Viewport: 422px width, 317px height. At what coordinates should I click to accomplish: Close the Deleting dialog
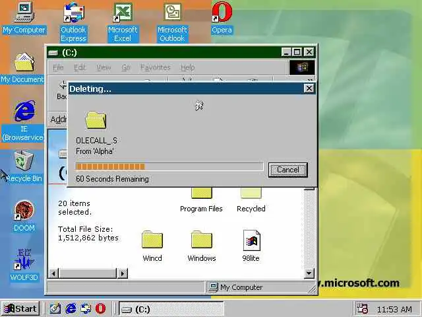[x=309, y=88]
